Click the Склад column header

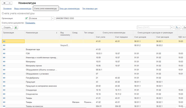point(77,35)
